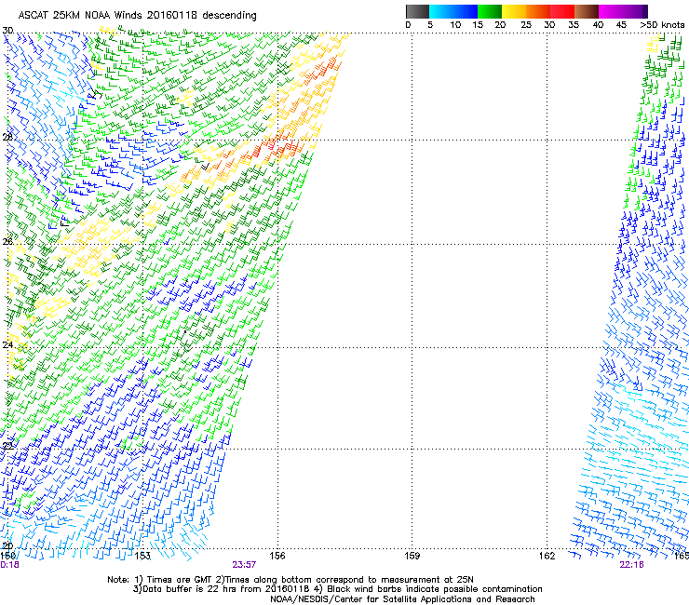Click the latitude label 26

(x=7, y=242)
